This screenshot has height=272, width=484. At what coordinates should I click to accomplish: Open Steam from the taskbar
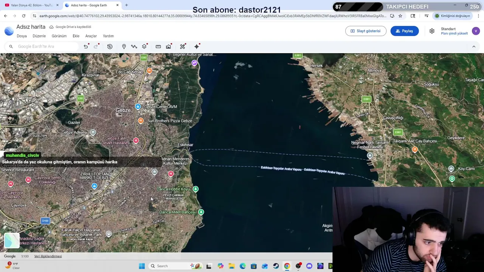coord(276,266)
